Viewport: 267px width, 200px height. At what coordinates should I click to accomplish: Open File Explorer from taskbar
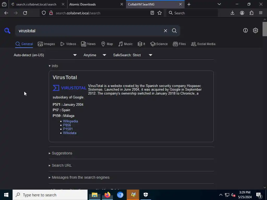(94, 195)
